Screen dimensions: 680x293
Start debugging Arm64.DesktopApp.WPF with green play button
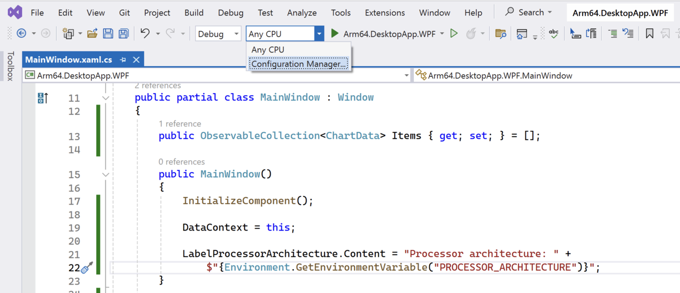click(x=335, y=34)
